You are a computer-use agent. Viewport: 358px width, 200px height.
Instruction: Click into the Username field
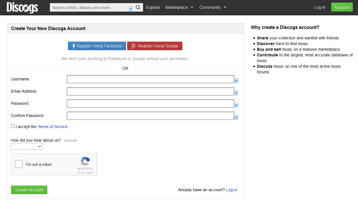coord(150,79)
